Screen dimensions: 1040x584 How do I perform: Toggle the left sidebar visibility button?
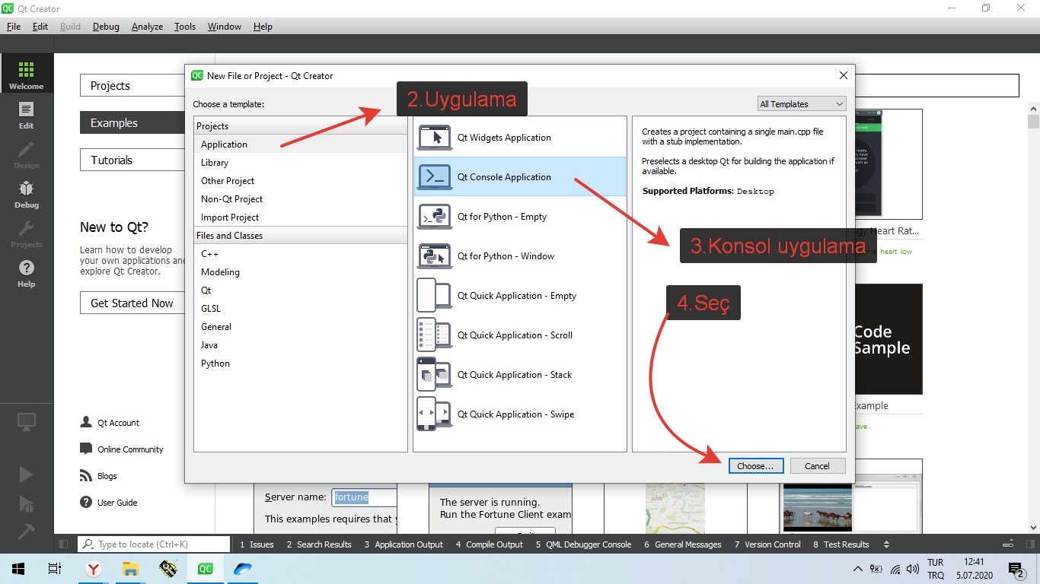[64, 544]
